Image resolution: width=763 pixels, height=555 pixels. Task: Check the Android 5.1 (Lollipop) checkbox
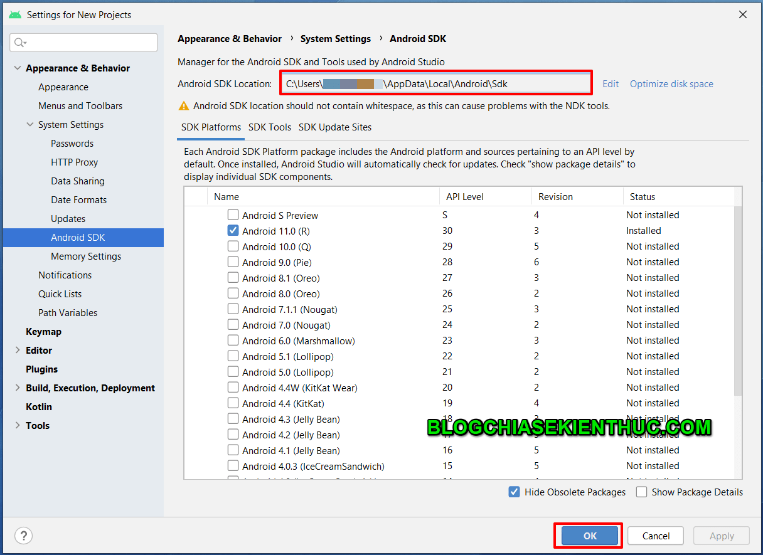tap(233, 356)
